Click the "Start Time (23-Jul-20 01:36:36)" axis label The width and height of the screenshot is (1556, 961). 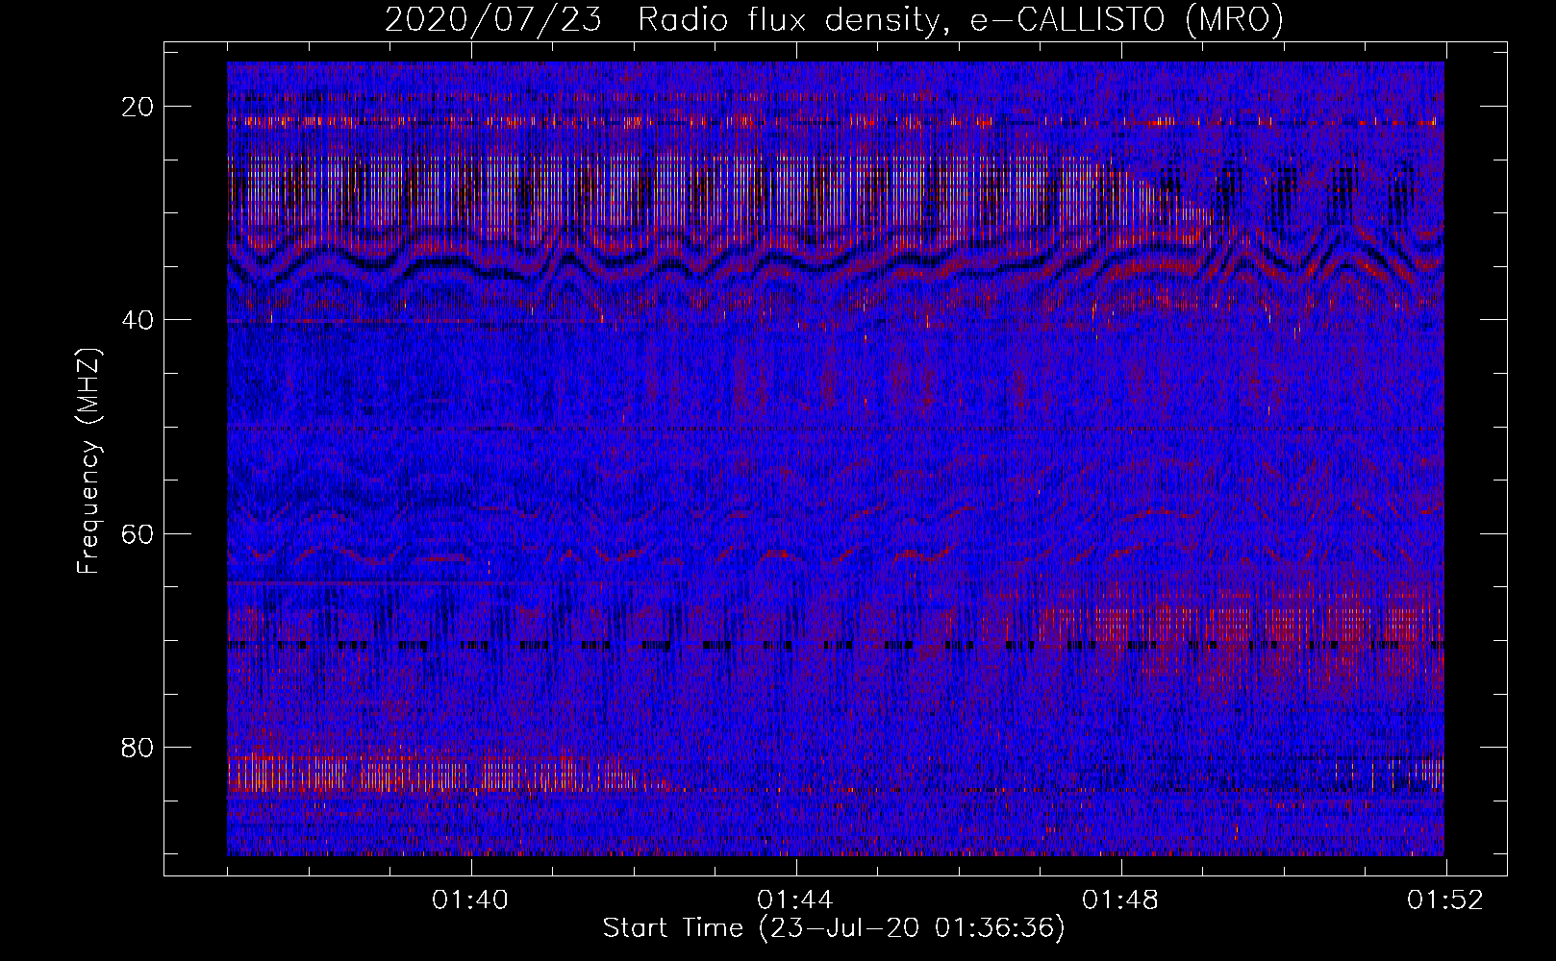pyautogui.click(x=834, y=928)
